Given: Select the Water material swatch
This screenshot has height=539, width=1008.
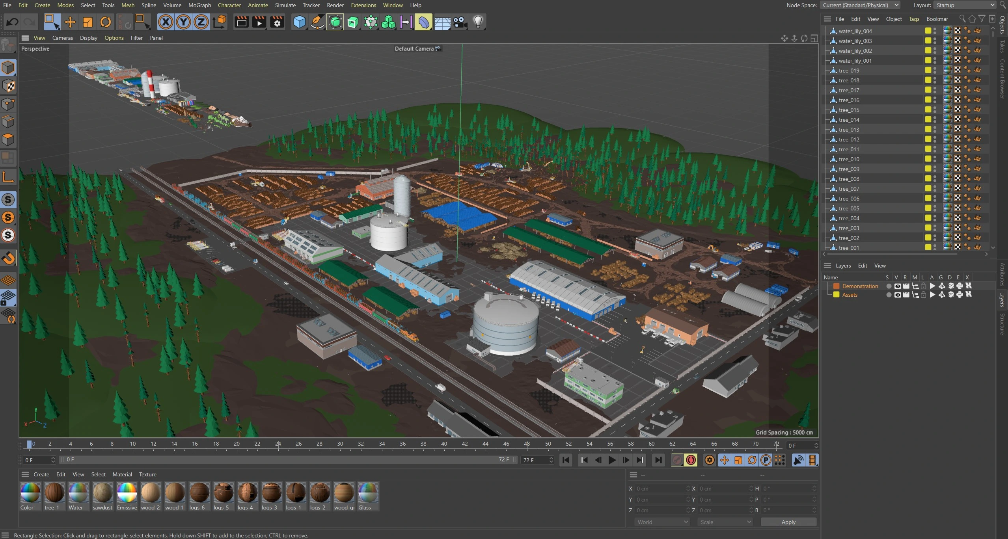Looking at the screenshot, I should pos(78,493).
